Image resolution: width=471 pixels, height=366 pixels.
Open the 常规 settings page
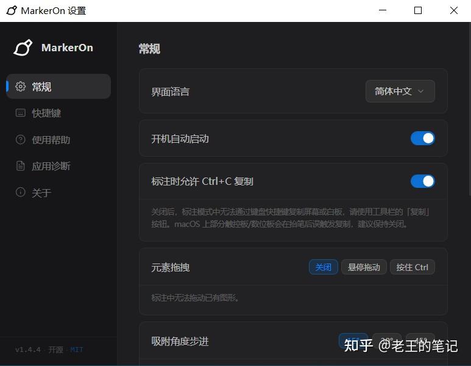coord(58,86)
